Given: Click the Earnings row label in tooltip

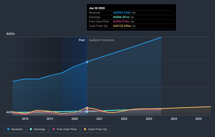Looking at the screenshot, I should [95, 17].
